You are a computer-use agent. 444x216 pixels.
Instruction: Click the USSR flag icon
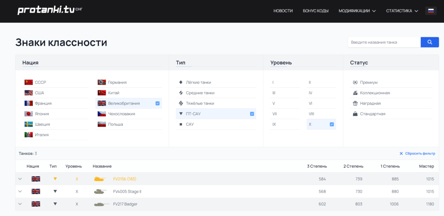click(29, 82)
